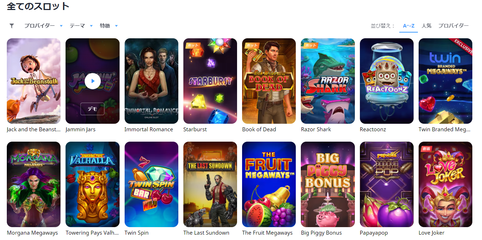Click the EXCLUSIVE ribbon on Twin Branded Megaways
482x240 pixels.
coord(462,46)
